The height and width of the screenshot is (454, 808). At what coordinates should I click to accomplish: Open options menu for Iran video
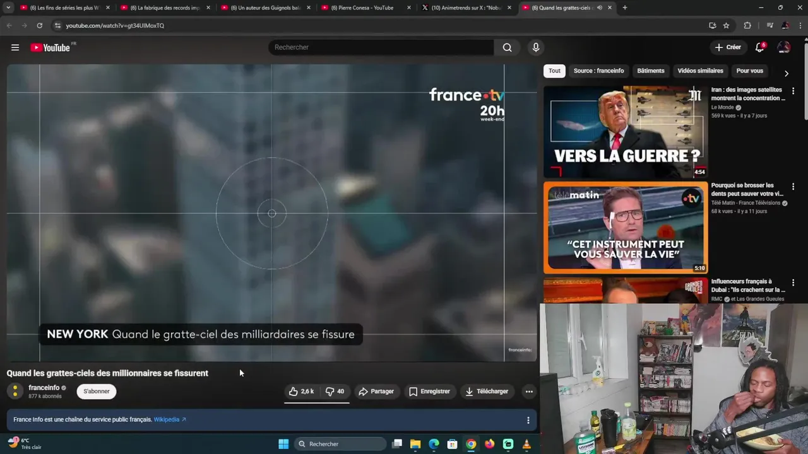click(x=793, y=91)
